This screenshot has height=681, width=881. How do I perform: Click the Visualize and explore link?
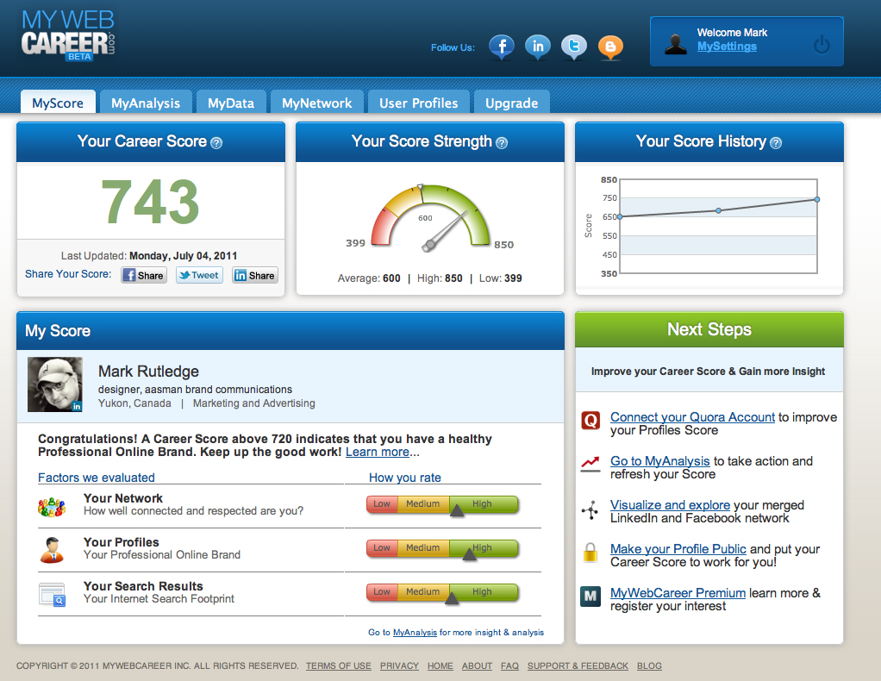pos(671,504)
